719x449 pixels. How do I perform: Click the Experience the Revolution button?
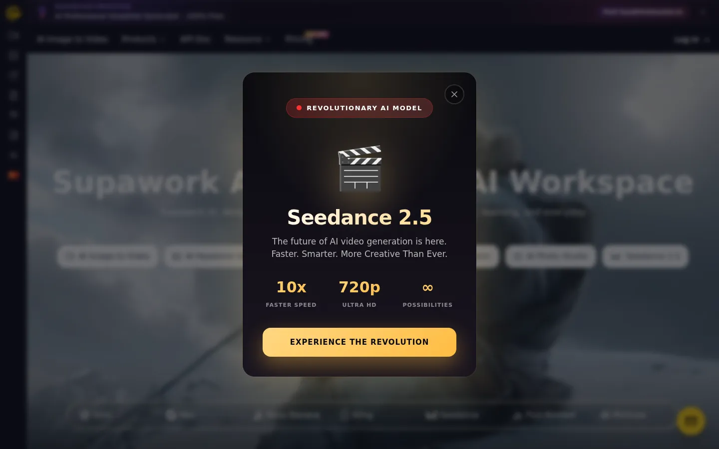(x=359, y=342)
